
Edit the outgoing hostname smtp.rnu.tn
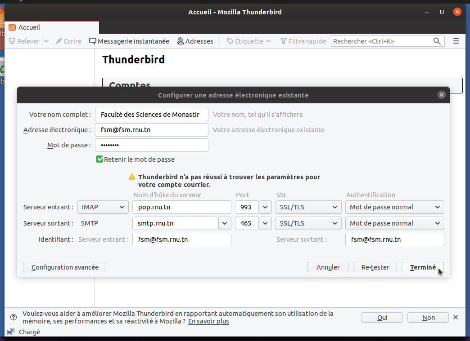click(x=175, y=223)
